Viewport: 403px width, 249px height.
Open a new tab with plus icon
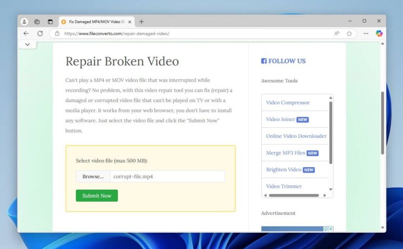click(141, 22)
